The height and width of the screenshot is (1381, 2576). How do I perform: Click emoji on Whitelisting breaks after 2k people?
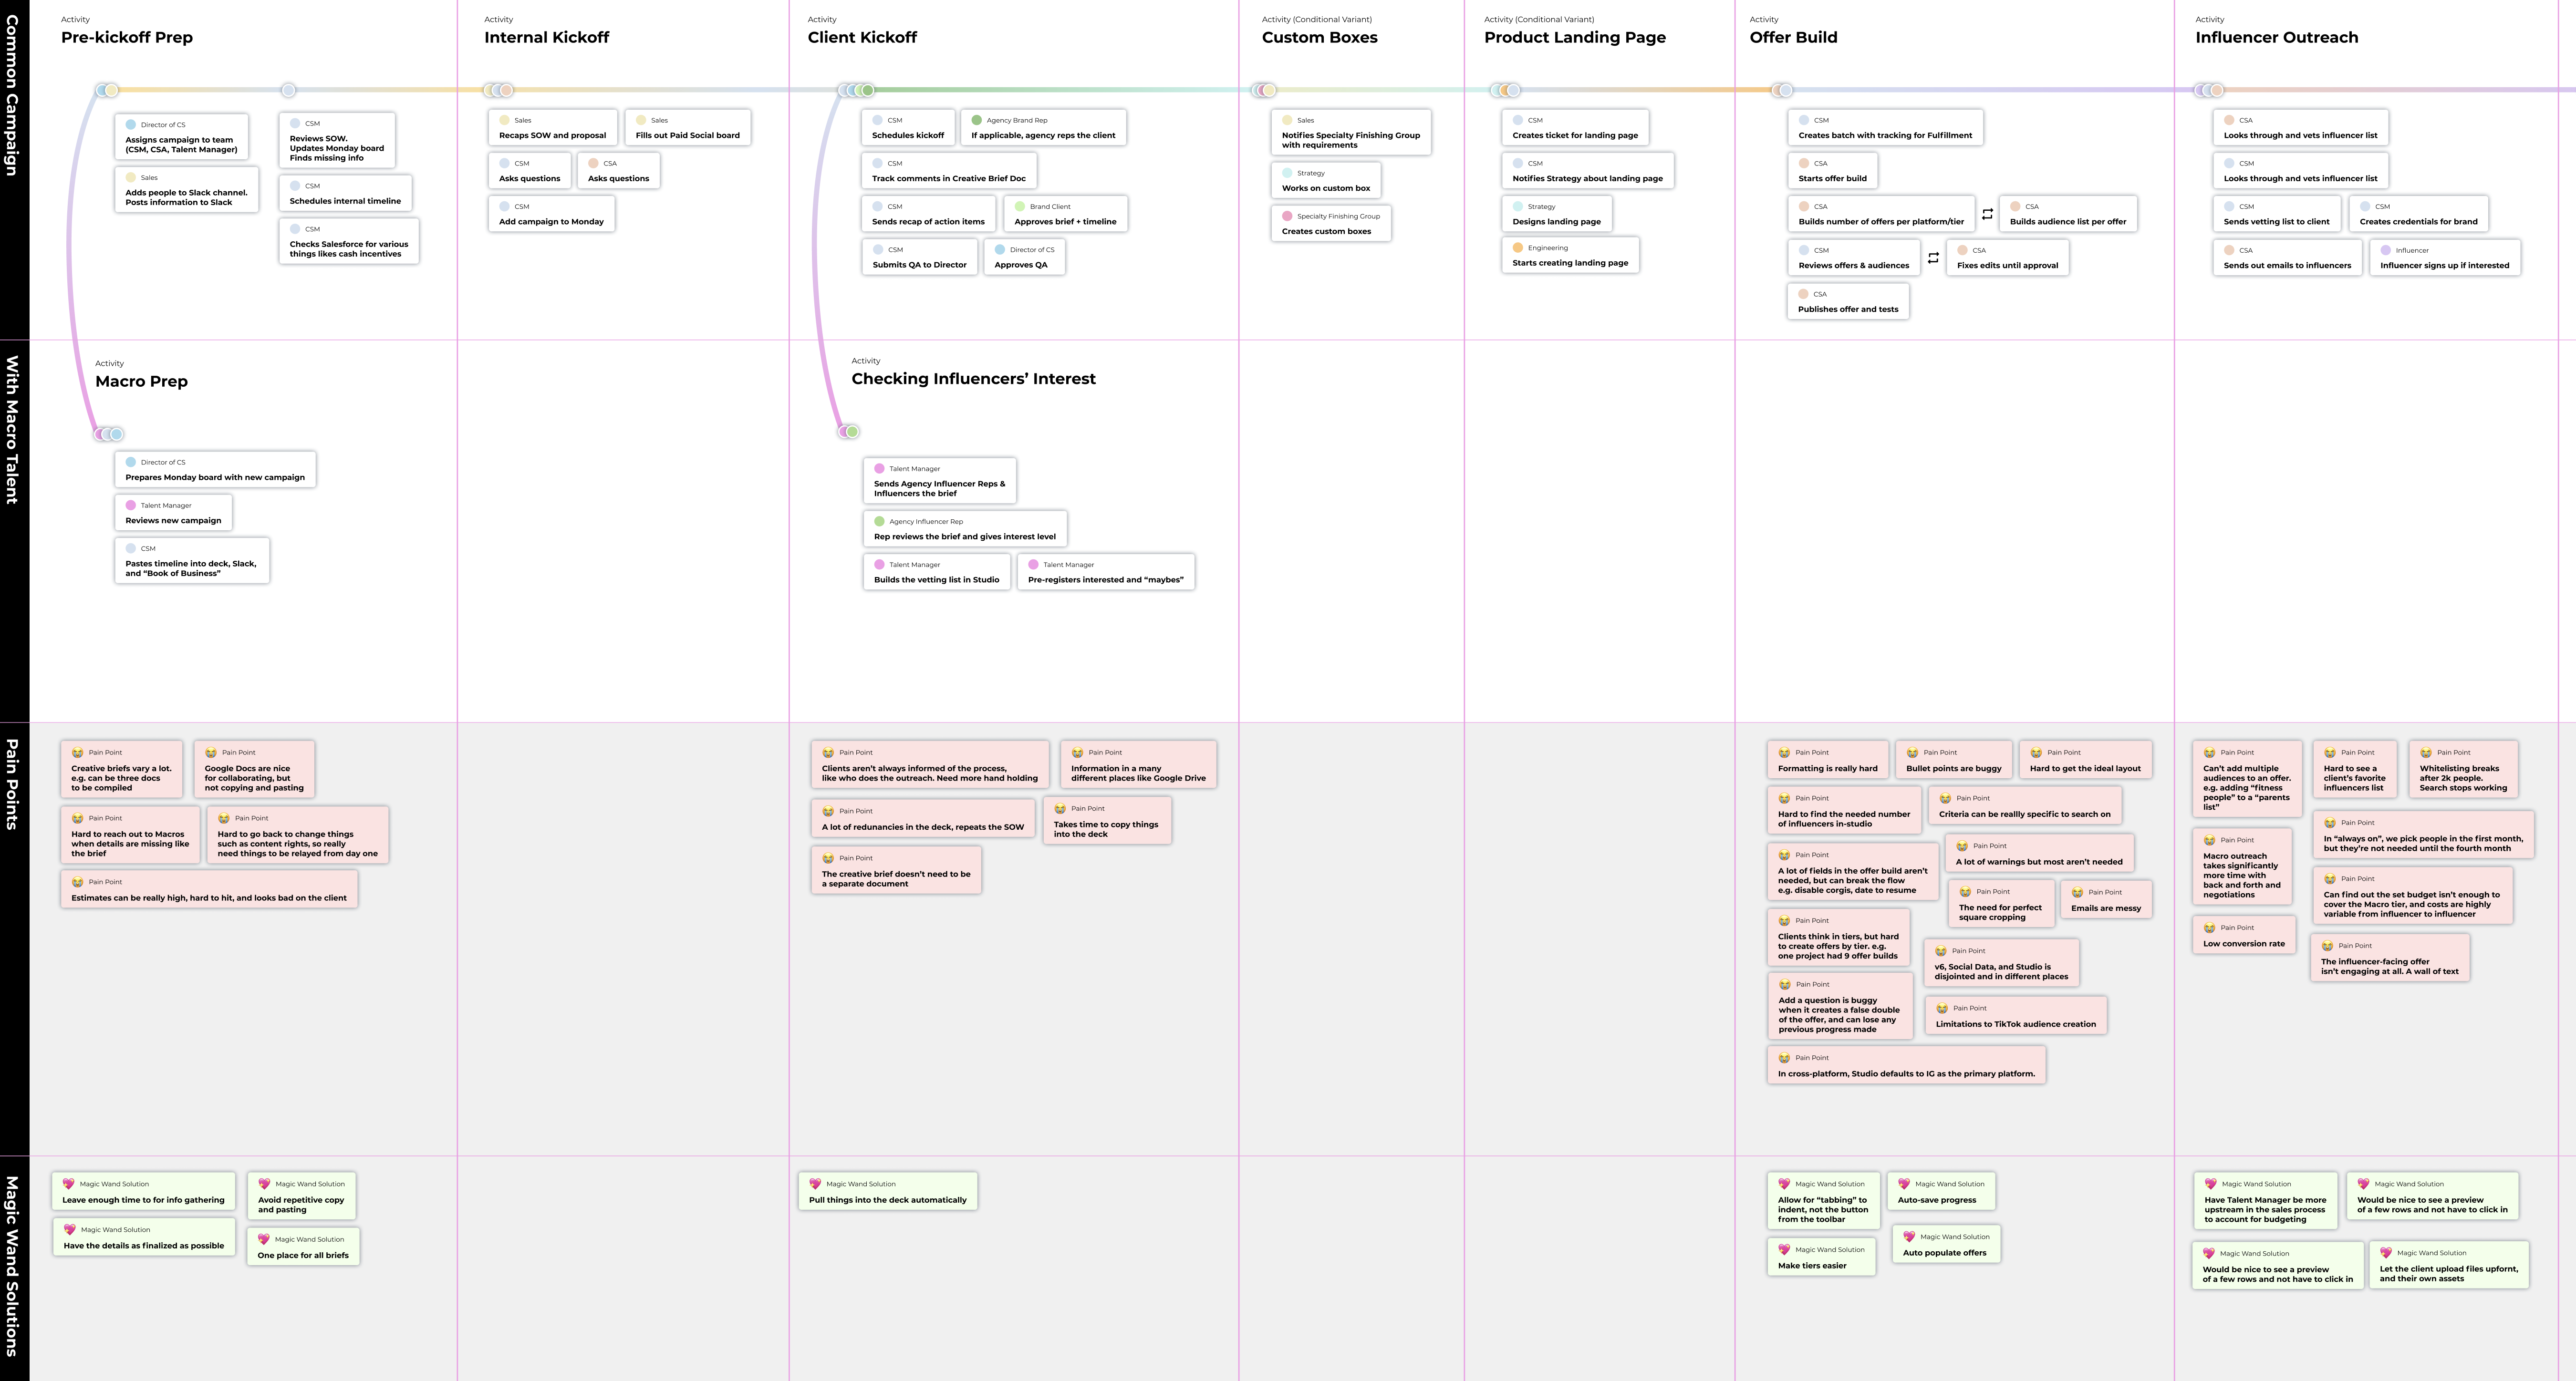2426,753
